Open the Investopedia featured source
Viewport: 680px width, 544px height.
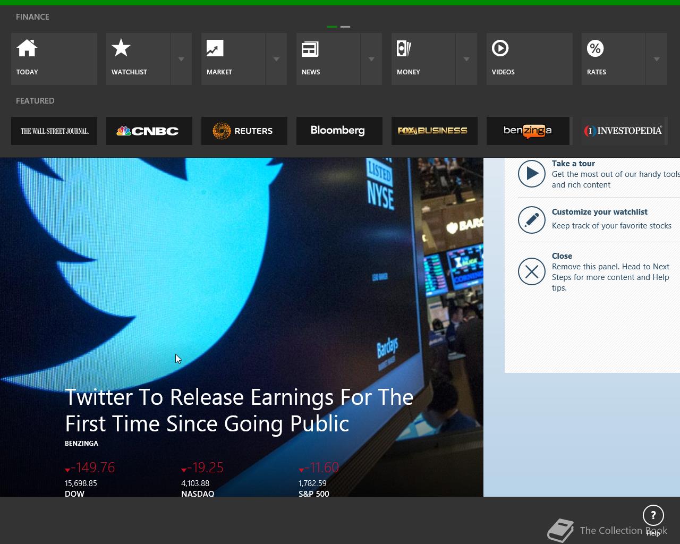pyautogui.click(x=625, y=131)
